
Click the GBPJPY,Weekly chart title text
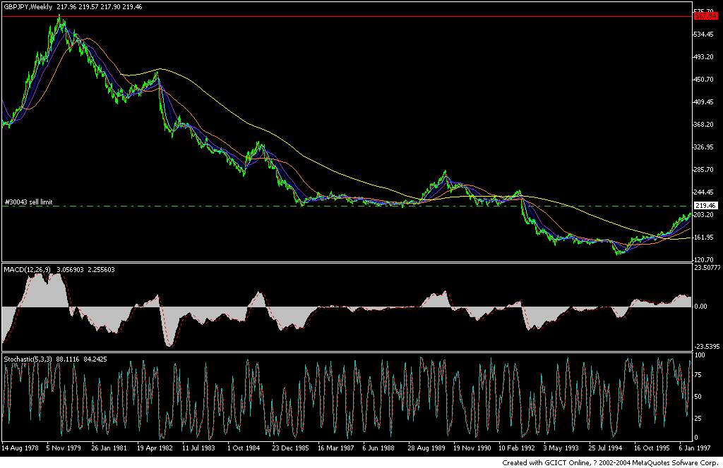(x=27, y=7)
